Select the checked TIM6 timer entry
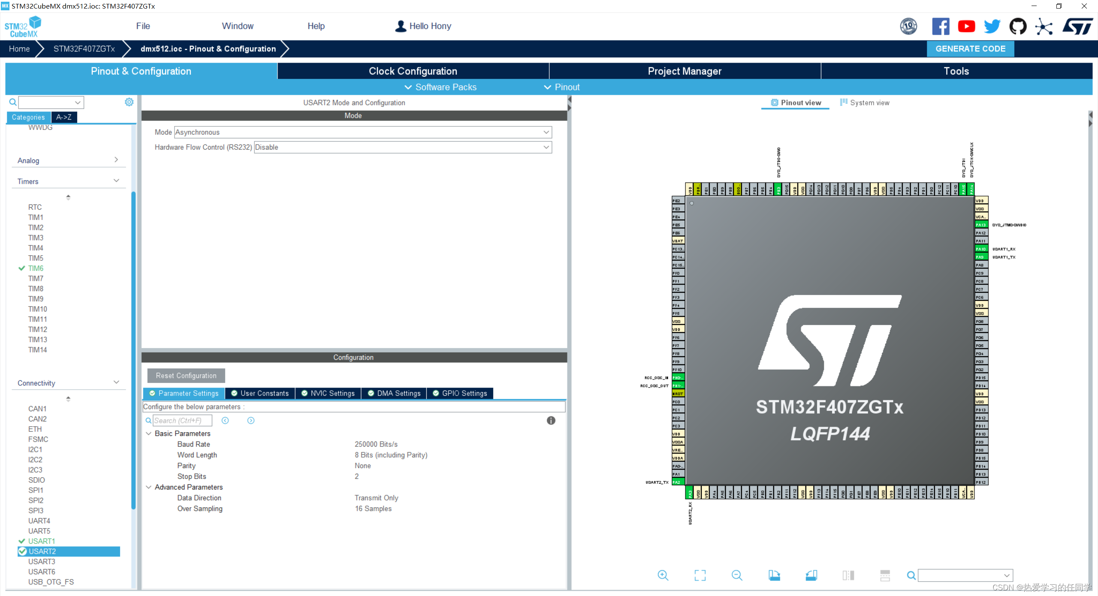Viewport: 1098px width, 596px height. (x=36, y=268)
